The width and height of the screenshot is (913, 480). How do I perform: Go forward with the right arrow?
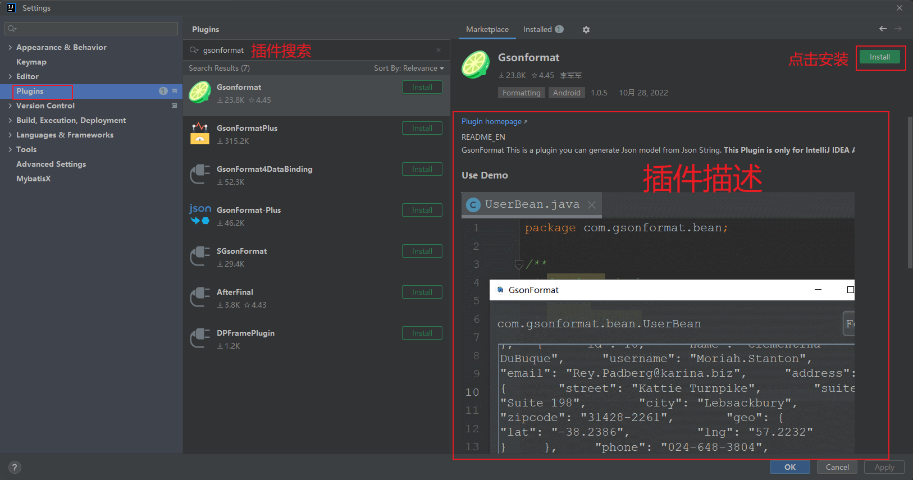click(x=898, y=29)
